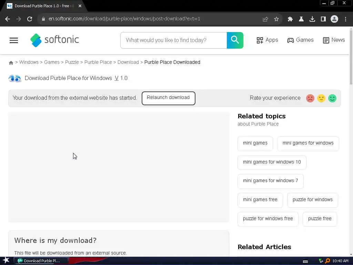The image size is (353, 265).
Task: Select 'mini games for windows' tag
Action: 308,143
